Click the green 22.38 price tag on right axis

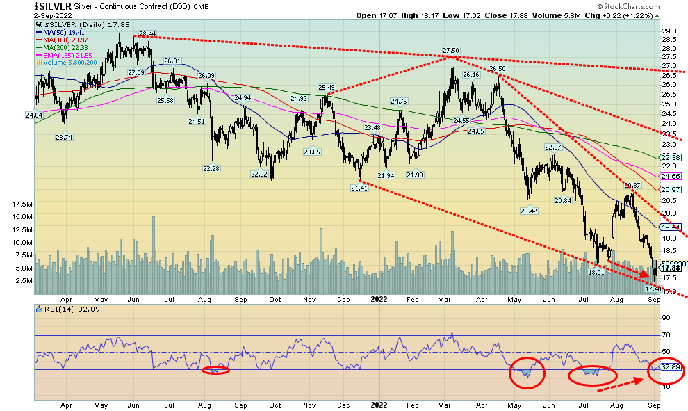[670, 157]
